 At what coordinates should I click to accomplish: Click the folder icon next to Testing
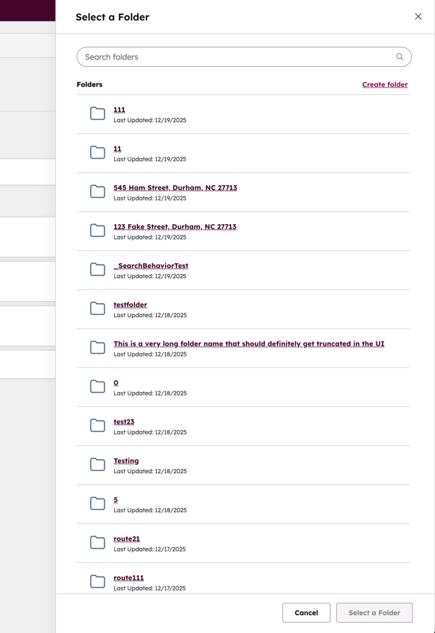tap(98, 464)
